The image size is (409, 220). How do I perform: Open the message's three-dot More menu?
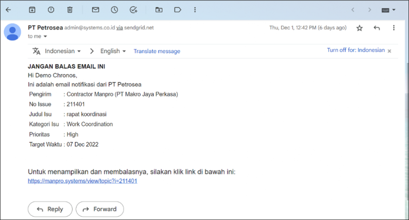click(x=393, y=28)
